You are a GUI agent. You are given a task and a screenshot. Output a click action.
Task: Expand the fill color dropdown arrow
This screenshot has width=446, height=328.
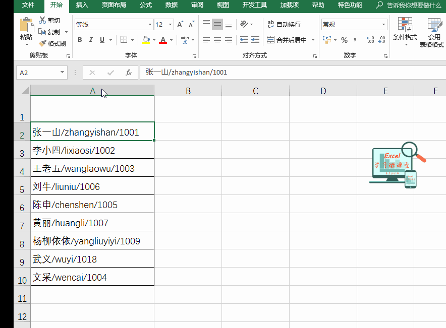154,40
